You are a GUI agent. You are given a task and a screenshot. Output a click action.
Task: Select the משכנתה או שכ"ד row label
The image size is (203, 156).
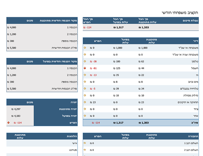[188, 48]
